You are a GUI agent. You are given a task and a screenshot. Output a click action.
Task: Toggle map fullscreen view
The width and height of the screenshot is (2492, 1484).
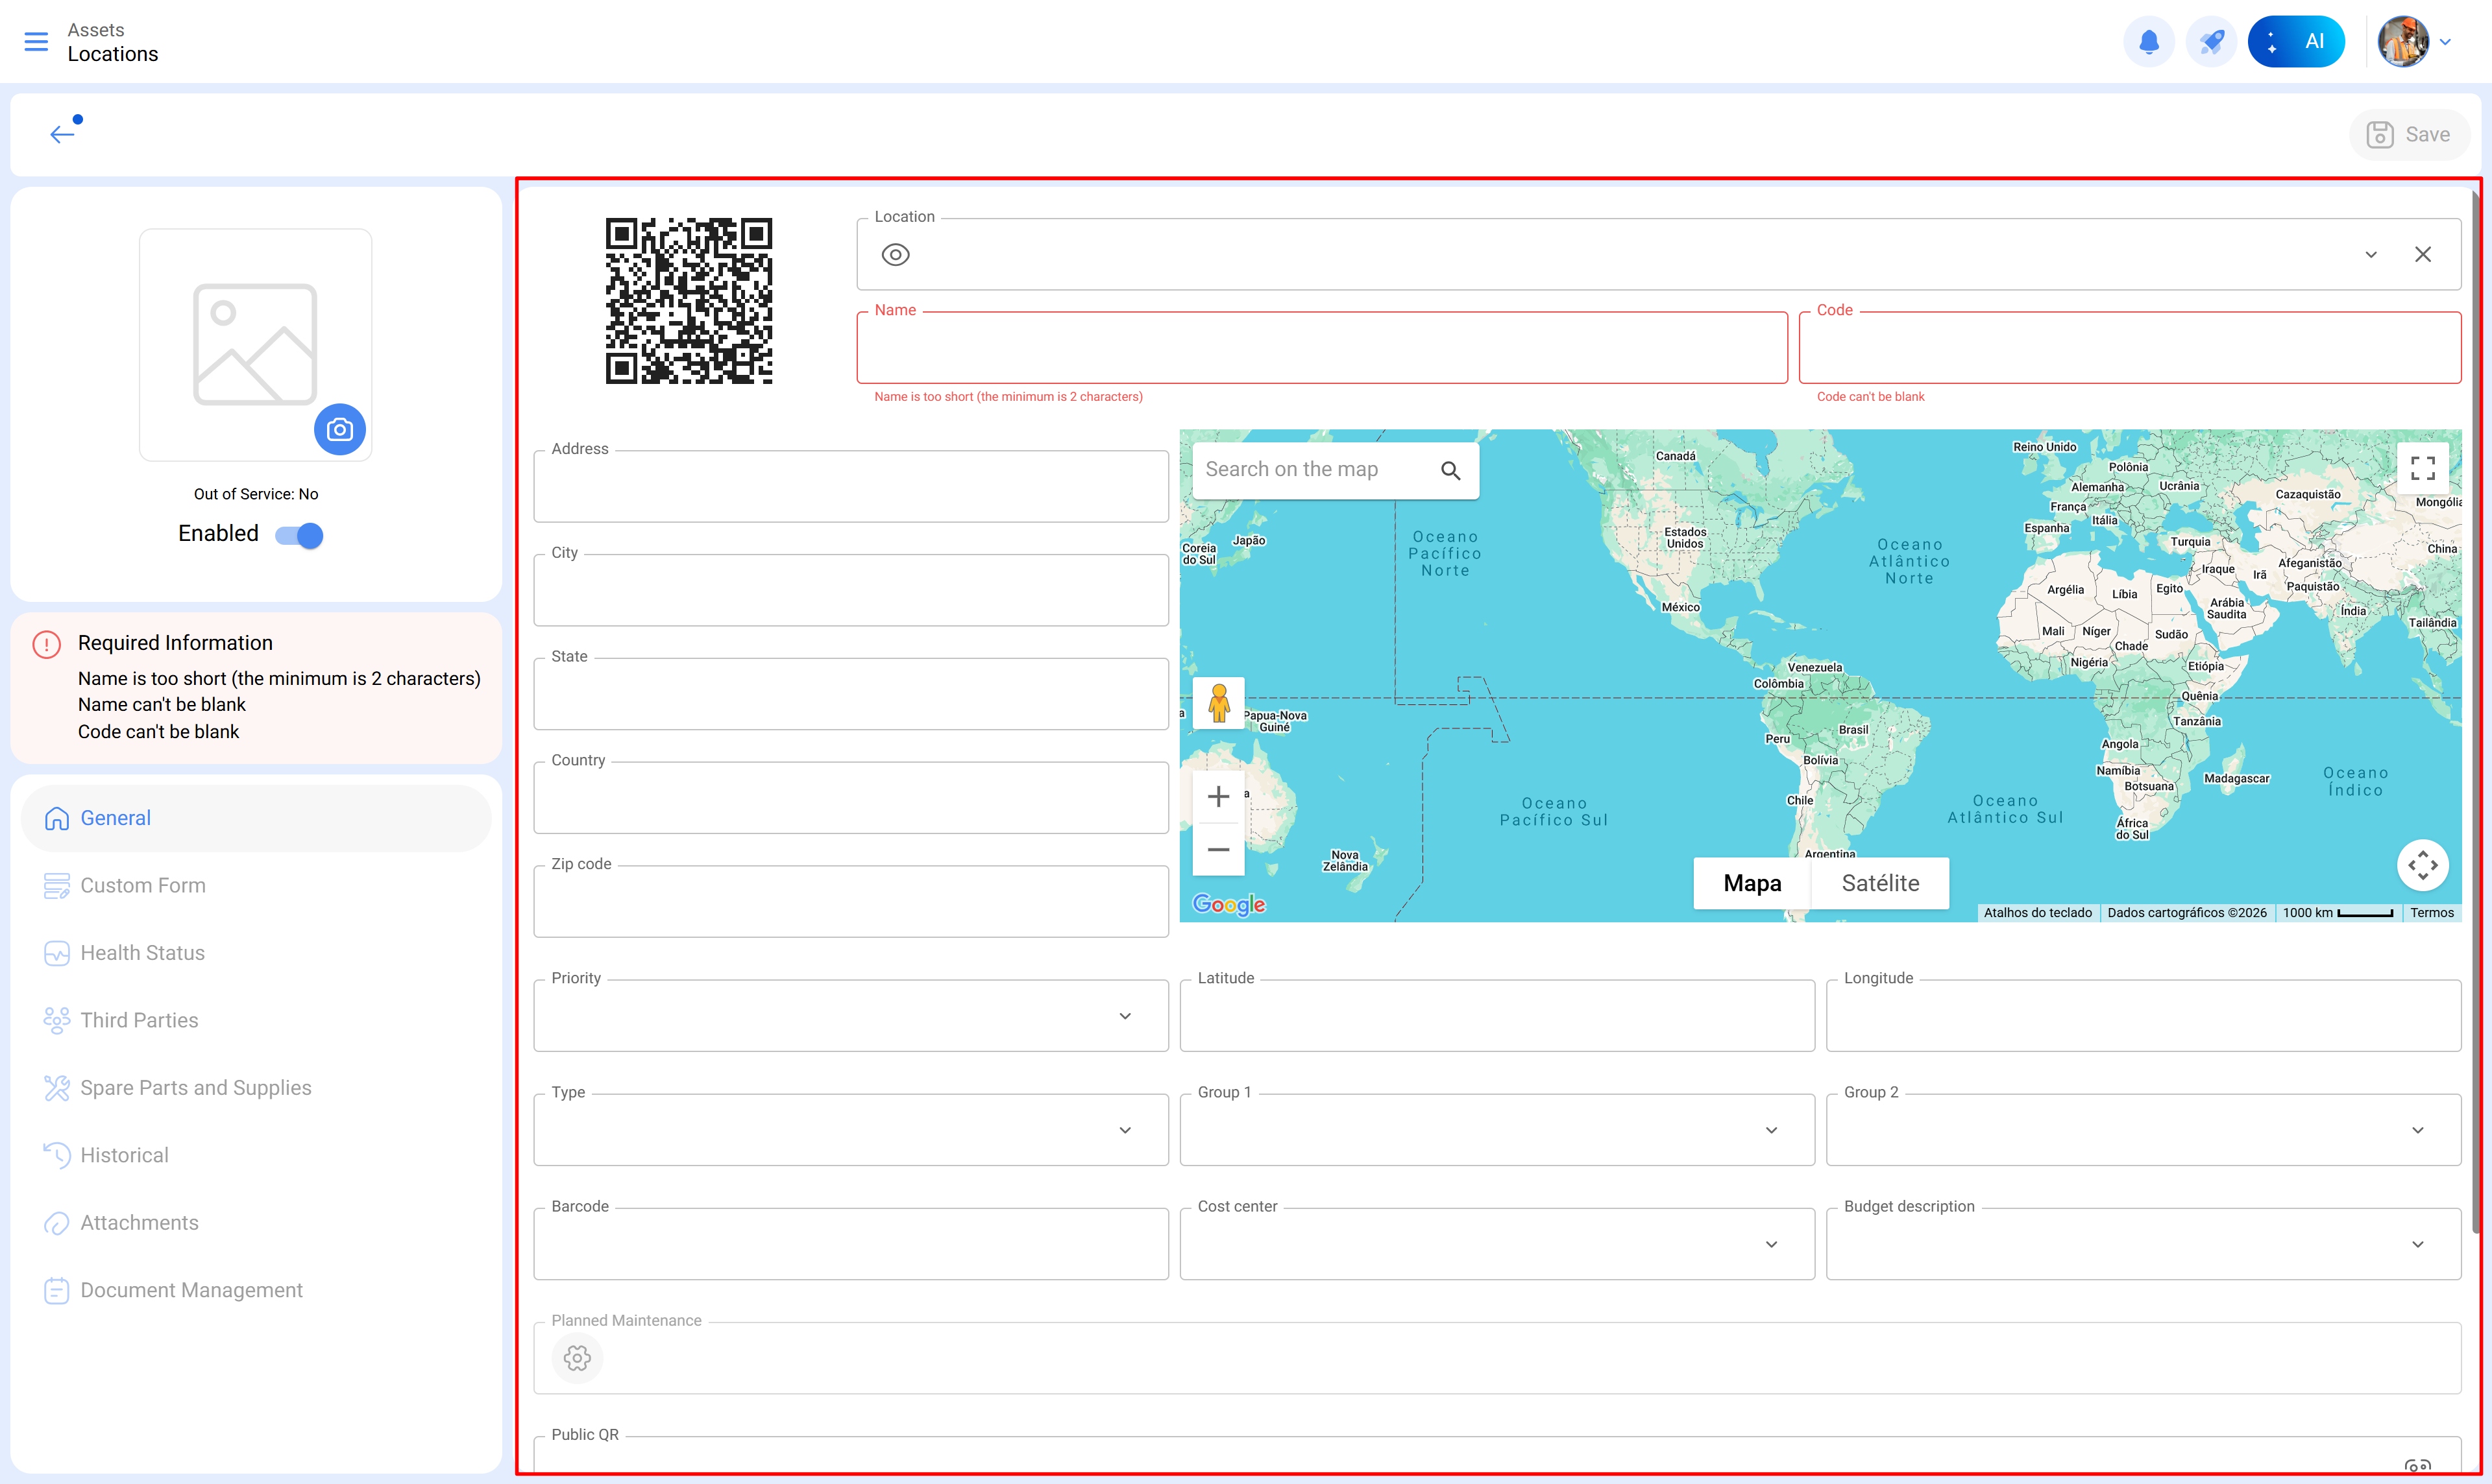click(x=2422, y=468)
